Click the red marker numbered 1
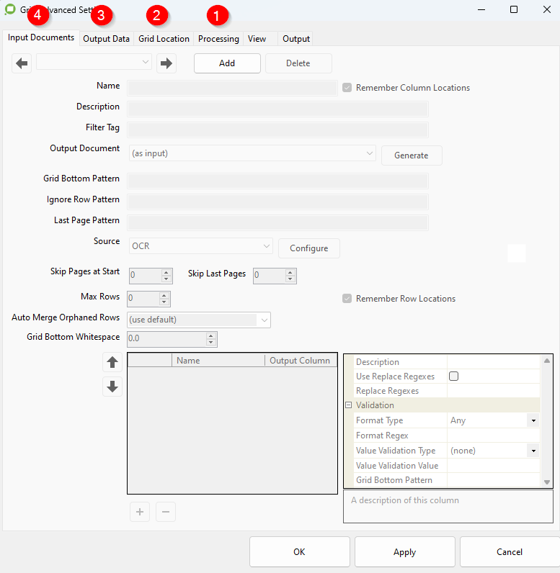The width and height of the screenshot is (560, 573). (x=217, y=15)
